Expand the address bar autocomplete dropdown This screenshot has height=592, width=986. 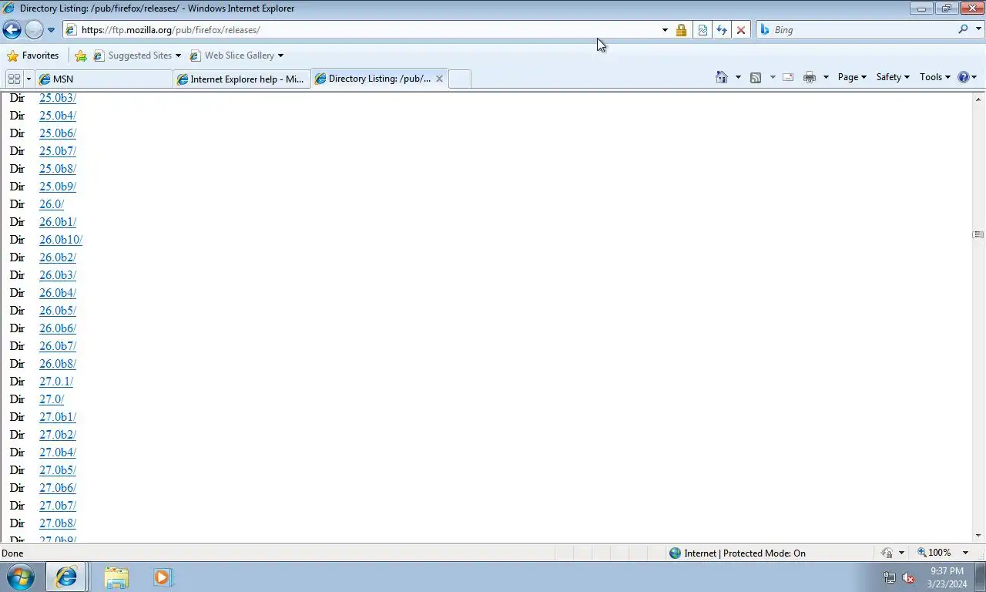[x=665, y=30]
